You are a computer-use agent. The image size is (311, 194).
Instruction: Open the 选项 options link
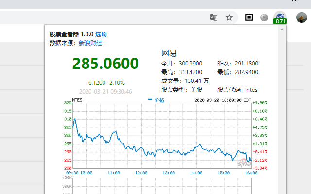tap(101, 34)
